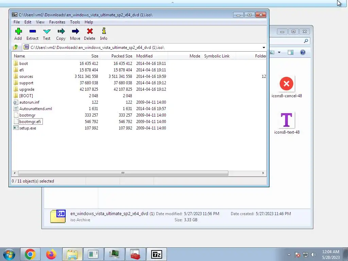Sort by Symbolic Link column header
The width and height of the screenshot is (348, 261).
pos(219,56)
